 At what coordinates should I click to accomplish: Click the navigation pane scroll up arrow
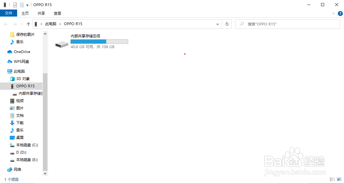point(45,34)
